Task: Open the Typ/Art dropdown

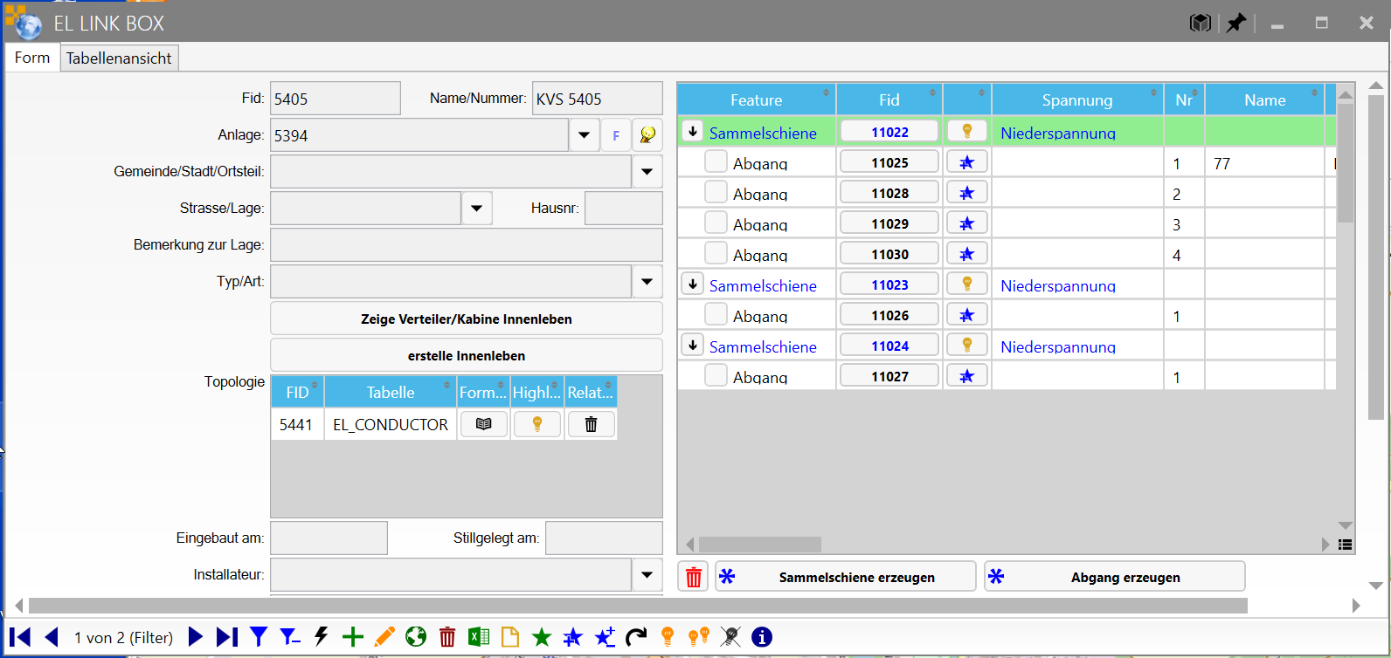Action: [x=647, y=282]
